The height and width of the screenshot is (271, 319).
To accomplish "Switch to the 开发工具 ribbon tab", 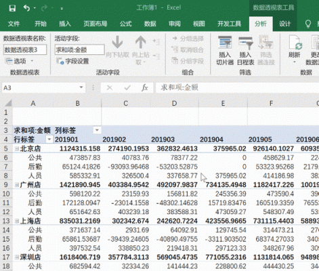I will point(229,24).
